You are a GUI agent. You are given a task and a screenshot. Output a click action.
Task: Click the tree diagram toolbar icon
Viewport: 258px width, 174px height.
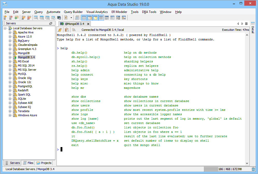pos(118,18)
